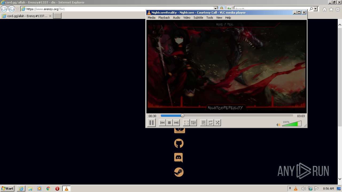
Task: Open IE favorites star
Action: tap(331, 9)
